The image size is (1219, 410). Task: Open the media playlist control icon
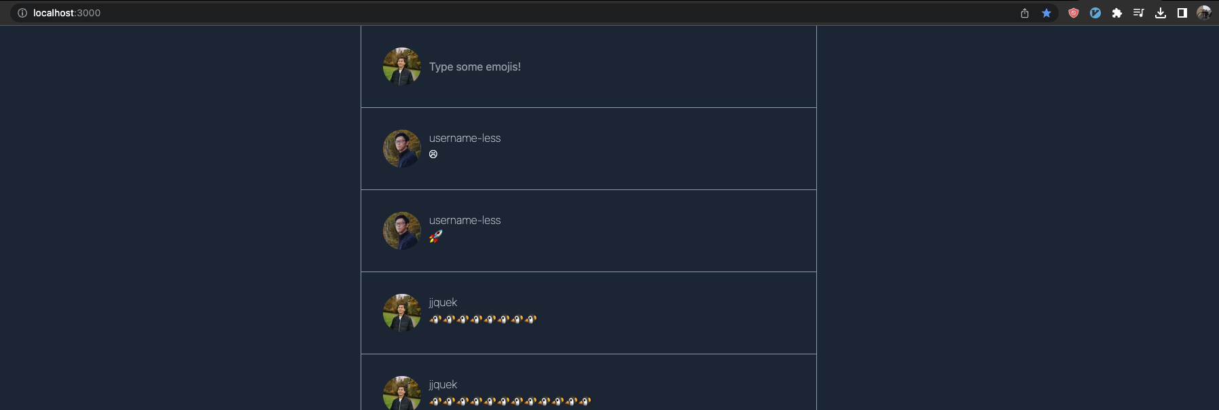pyautogui.click(x=1139, y=13)
